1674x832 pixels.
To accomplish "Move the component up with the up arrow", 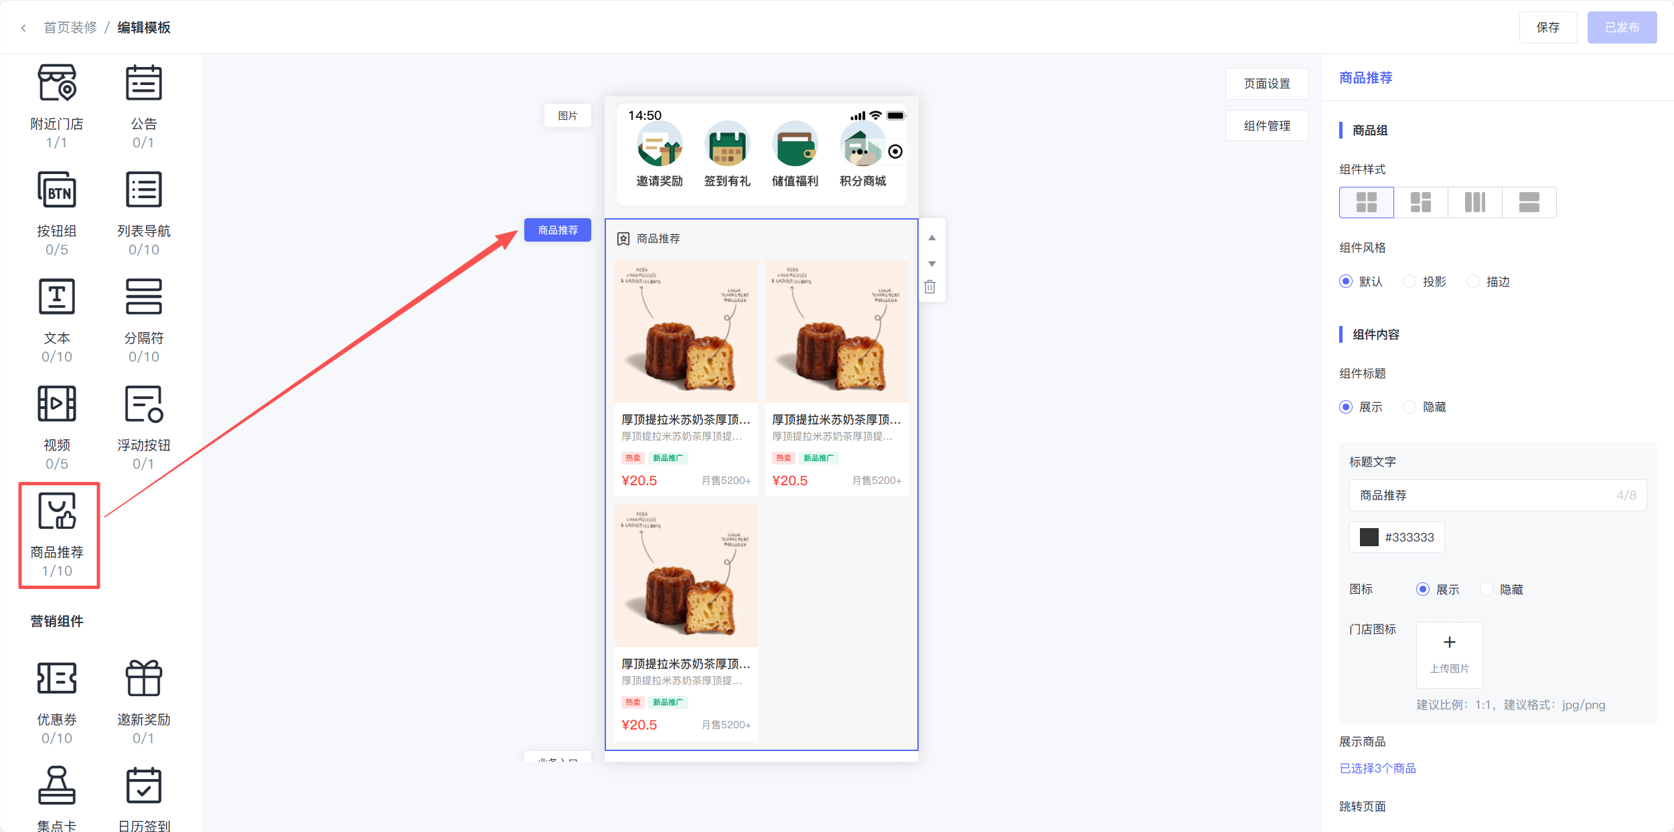I will pyautogui.click(x=931, y=238).
